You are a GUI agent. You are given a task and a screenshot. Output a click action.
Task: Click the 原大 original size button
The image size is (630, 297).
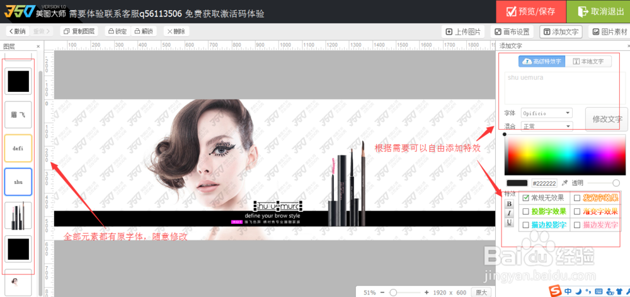481,292
